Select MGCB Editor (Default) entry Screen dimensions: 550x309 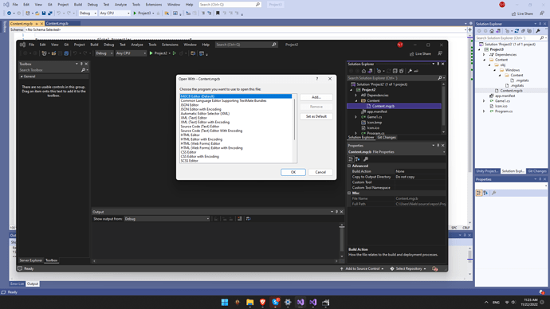click(236, 96)
